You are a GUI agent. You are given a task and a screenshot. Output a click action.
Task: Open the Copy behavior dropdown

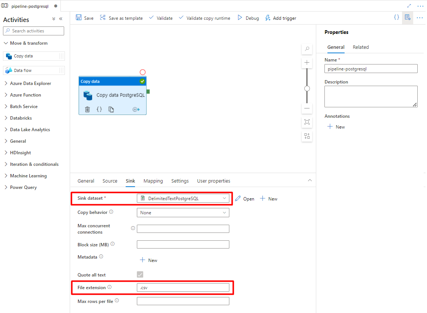pyautogui.click(x=183, y=212)
